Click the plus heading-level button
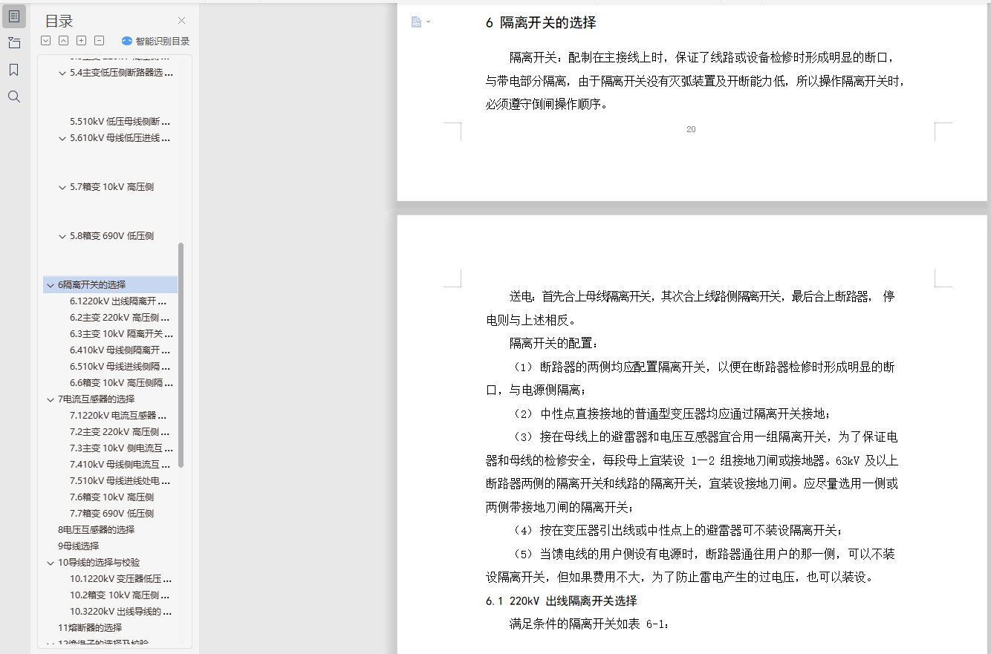 pyautogui.click(x=82, y=41)
